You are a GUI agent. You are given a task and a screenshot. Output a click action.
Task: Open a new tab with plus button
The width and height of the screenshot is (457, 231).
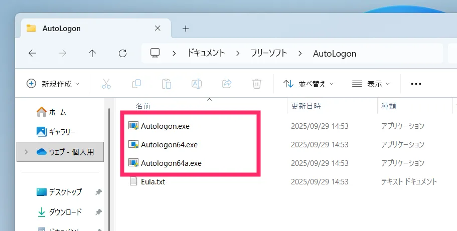(x=186, y=29)
